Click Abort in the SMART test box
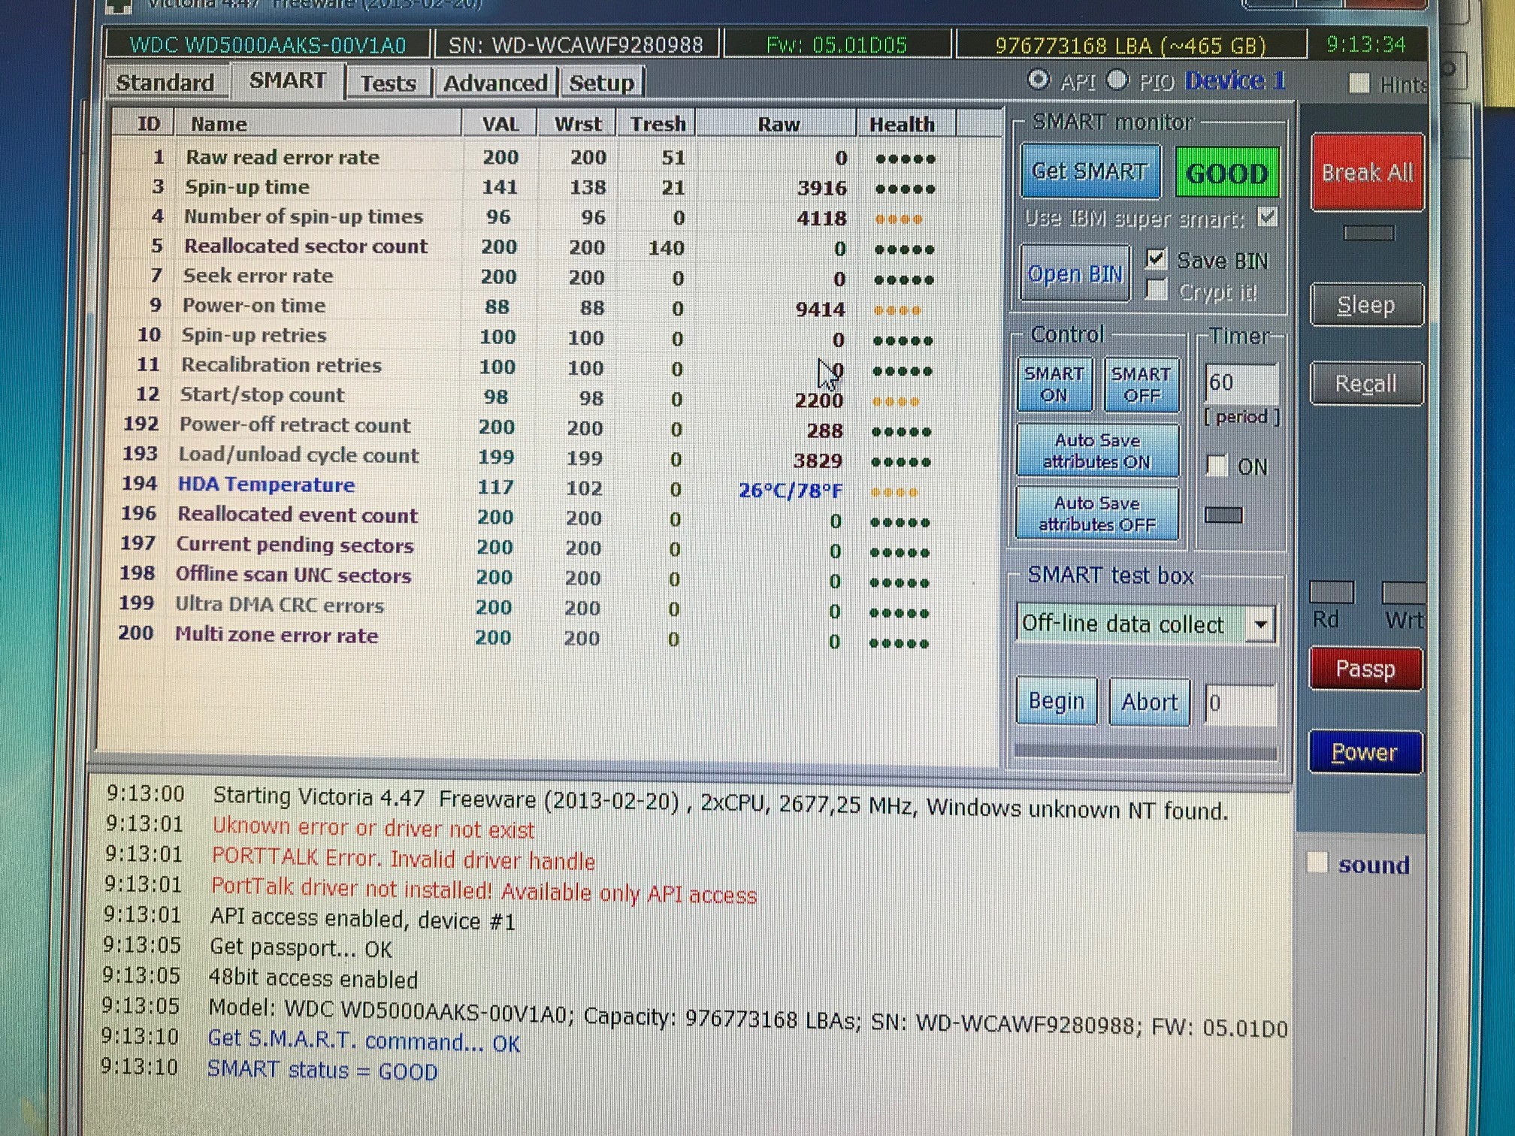Image resolution: width=1515 pixels, height=1136 pixels. point(1149,702)
